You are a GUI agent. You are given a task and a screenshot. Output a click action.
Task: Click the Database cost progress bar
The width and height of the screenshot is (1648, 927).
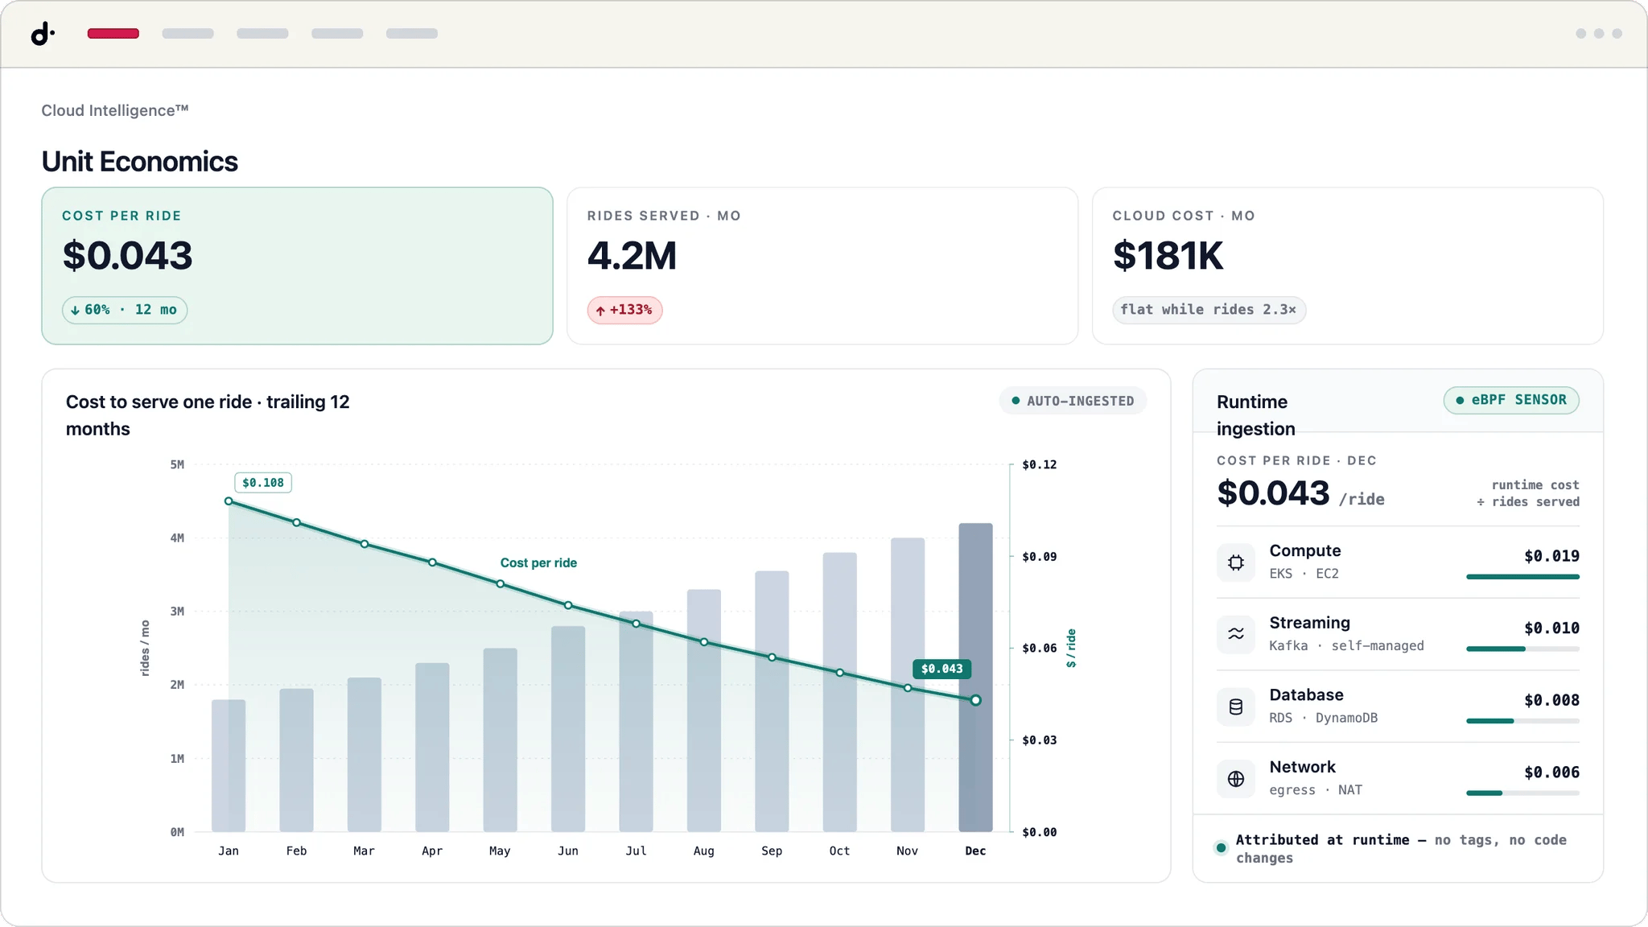(1522, 721)
